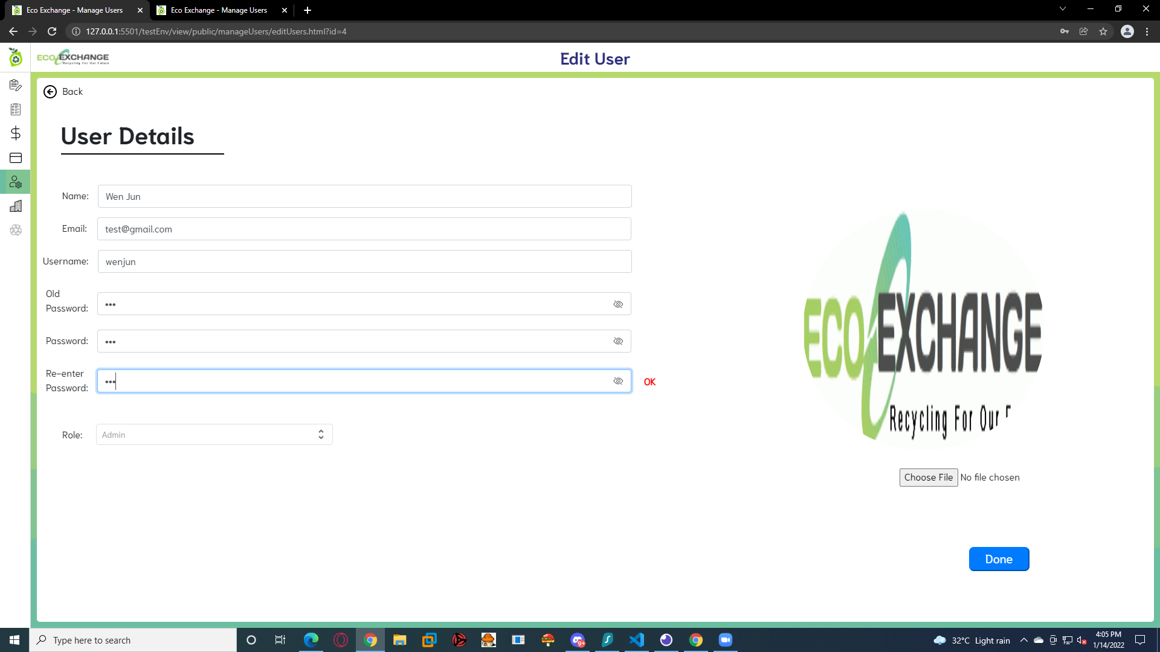Open the Windows Start menu

click(14, 640)
